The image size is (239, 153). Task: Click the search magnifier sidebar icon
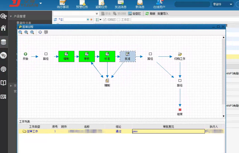point(3,16)
